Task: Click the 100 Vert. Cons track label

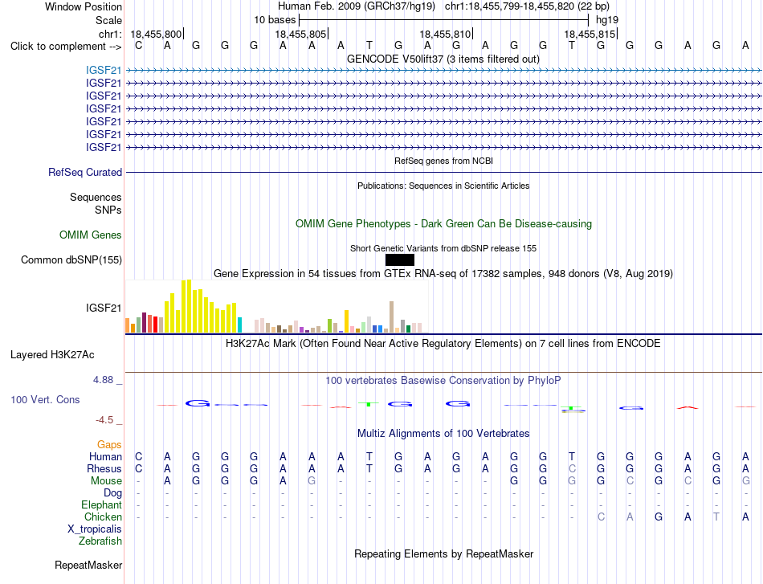Action: coord(45,399)
